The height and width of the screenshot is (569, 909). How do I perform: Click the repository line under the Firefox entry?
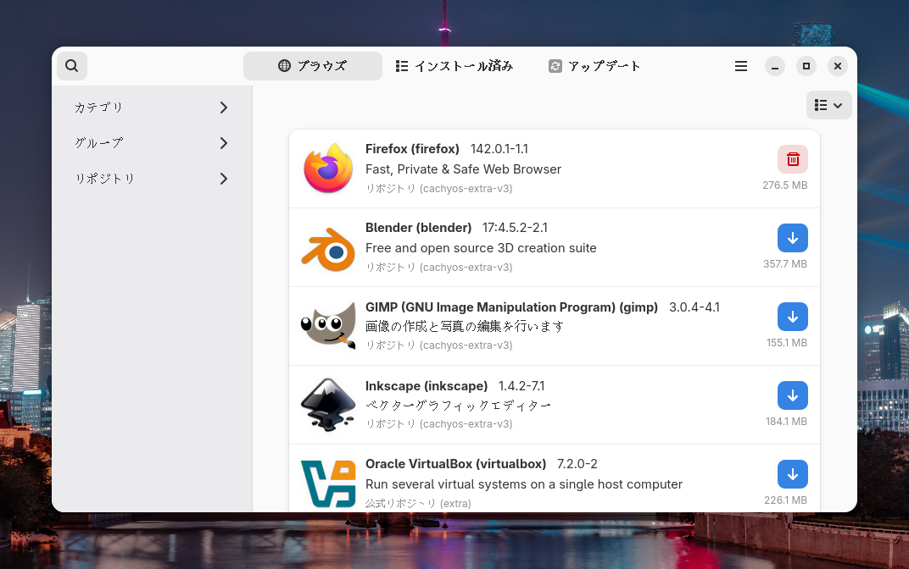pyautogui.click(x=439, y=189)
